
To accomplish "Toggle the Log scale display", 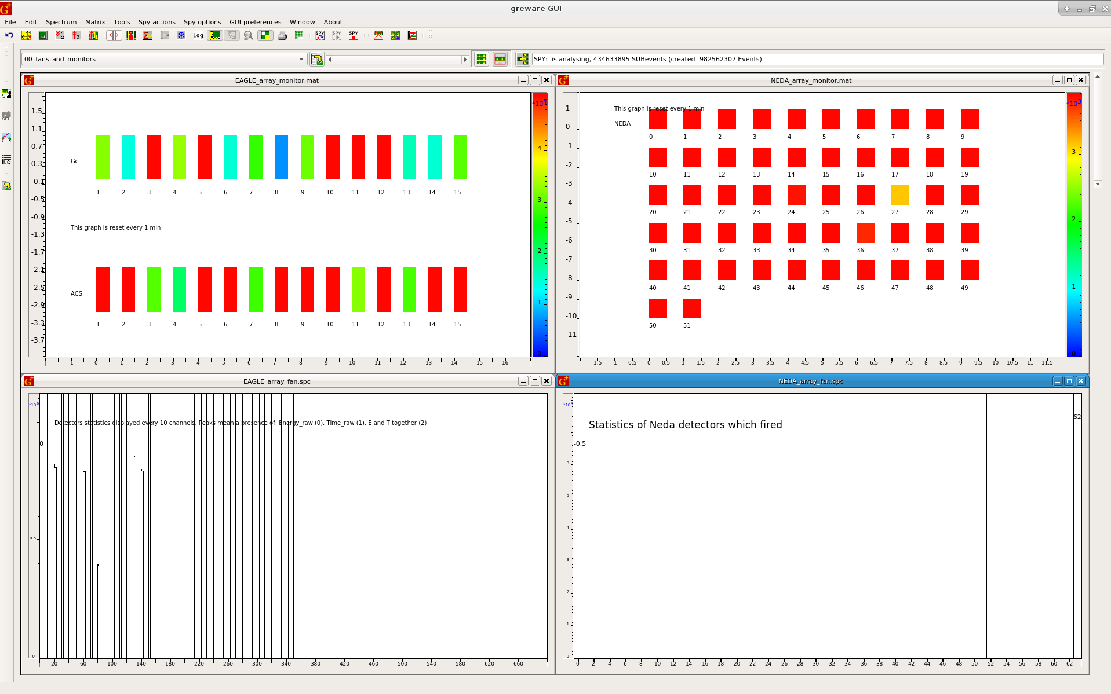I will 198,35.
